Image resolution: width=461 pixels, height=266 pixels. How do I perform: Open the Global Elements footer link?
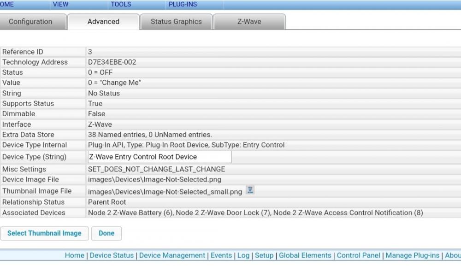(x=305, y=255)
